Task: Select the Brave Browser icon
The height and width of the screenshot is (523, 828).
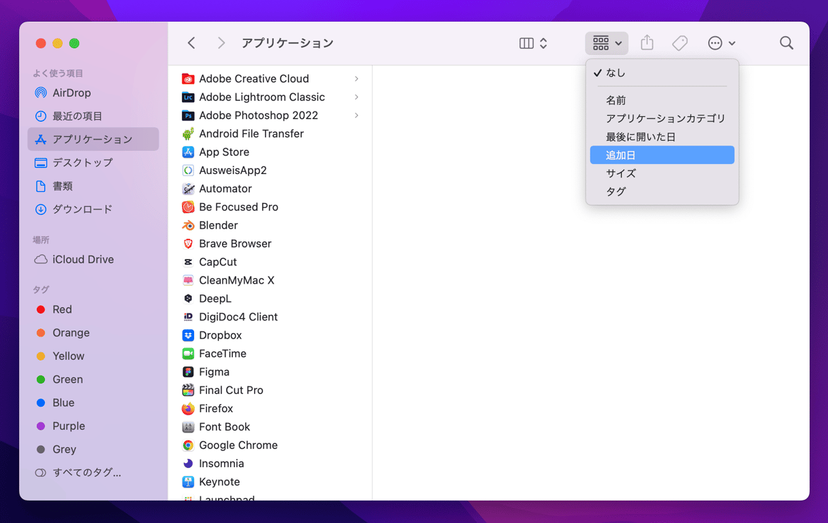Action: 188,243
